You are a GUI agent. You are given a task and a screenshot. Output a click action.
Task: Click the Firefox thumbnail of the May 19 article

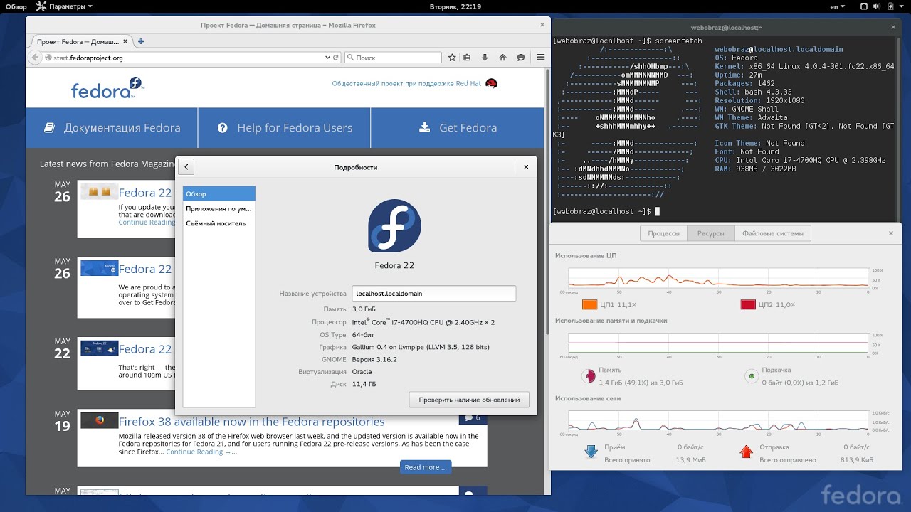click(100, 420)
